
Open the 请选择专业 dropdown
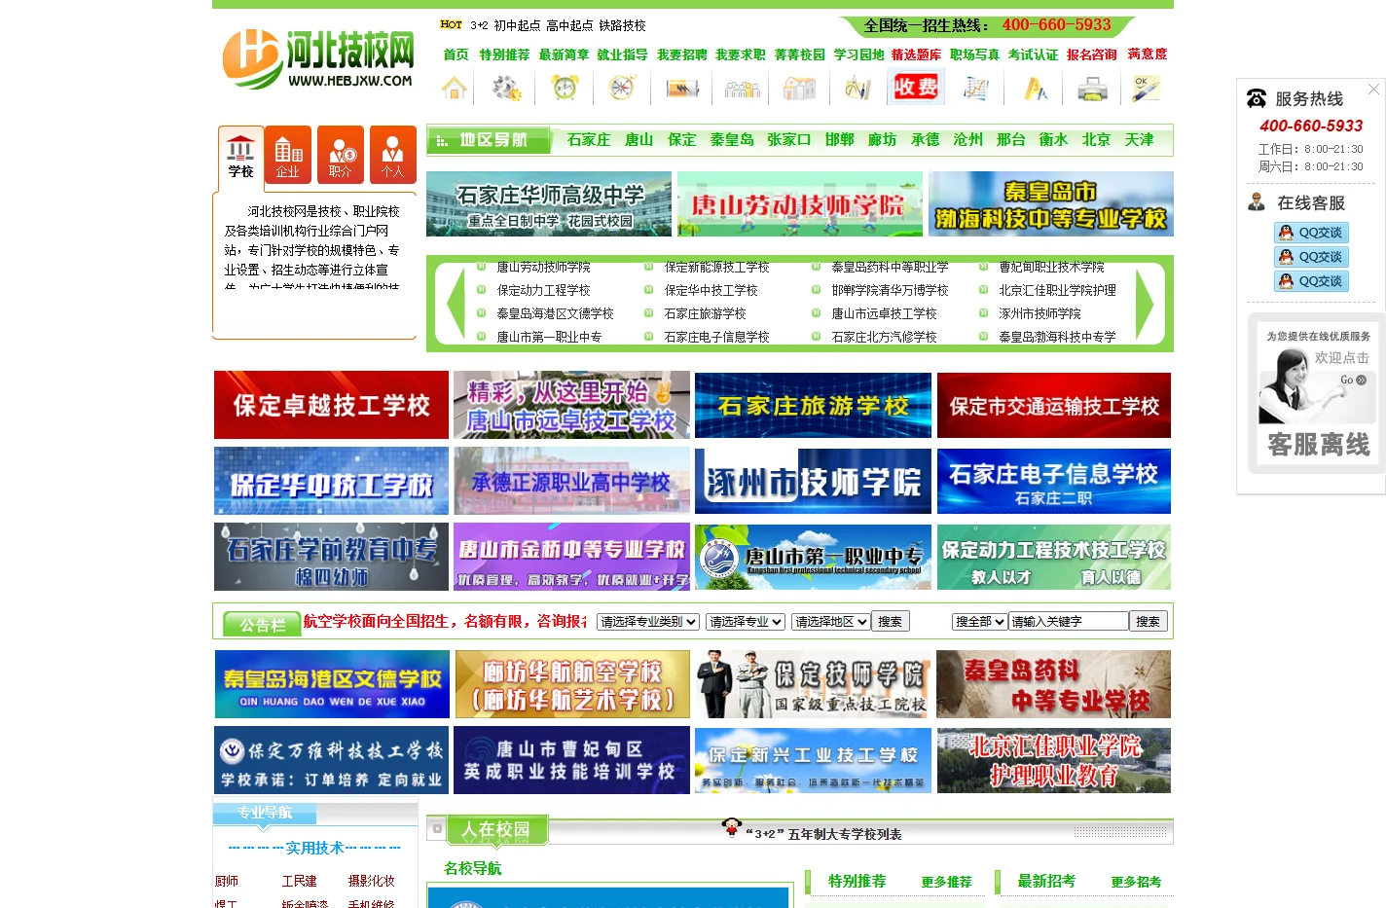(x=746, y=621)
